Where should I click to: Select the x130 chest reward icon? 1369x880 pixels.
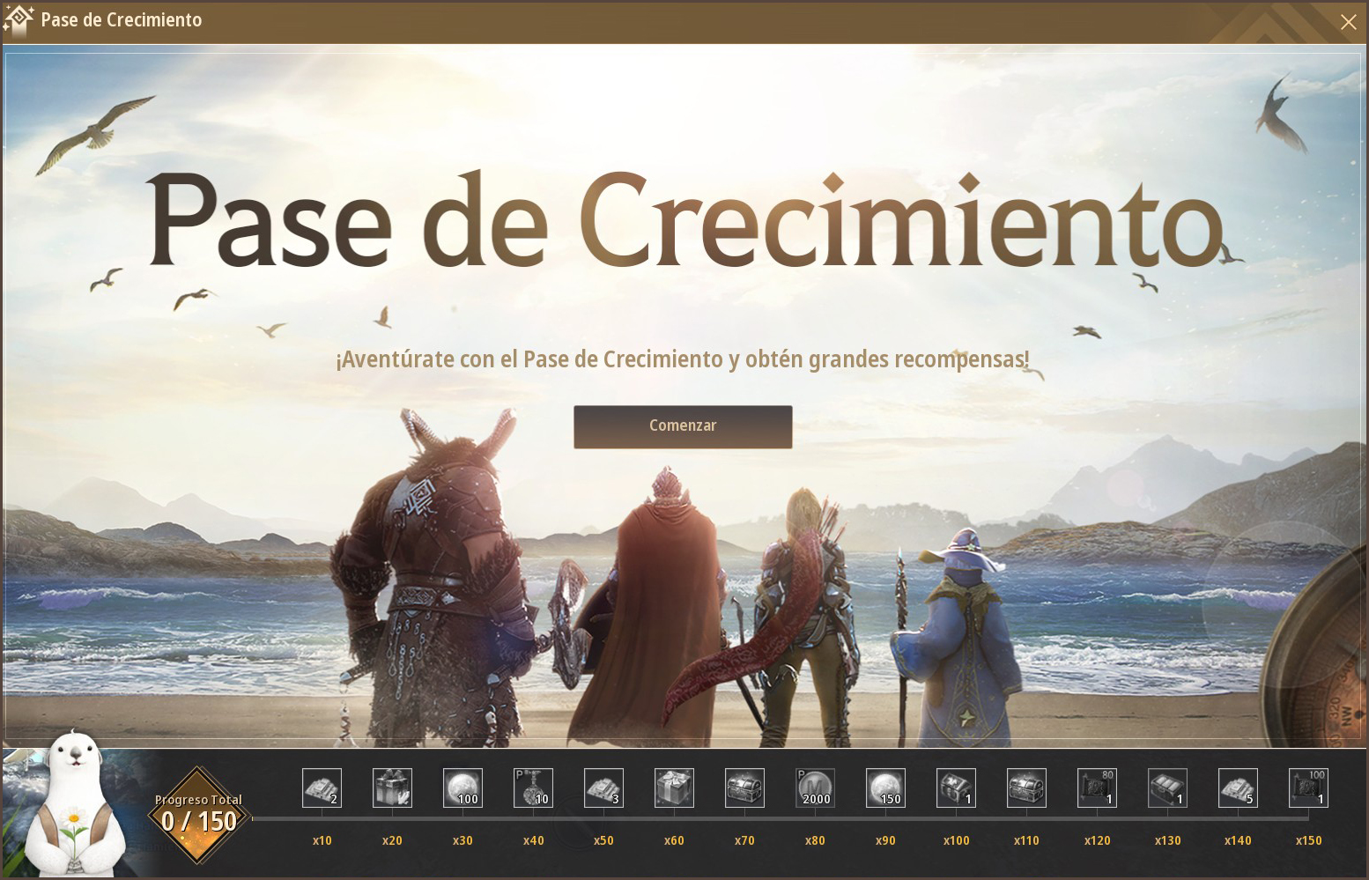coord(1167,788)
